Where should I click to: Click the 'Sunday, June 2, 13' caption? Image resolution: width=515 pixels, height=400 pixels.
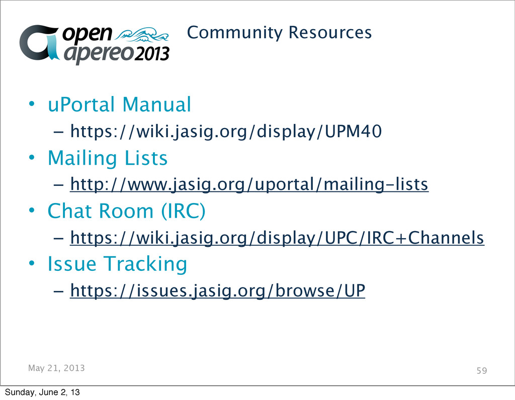click(x=42, y=392)
